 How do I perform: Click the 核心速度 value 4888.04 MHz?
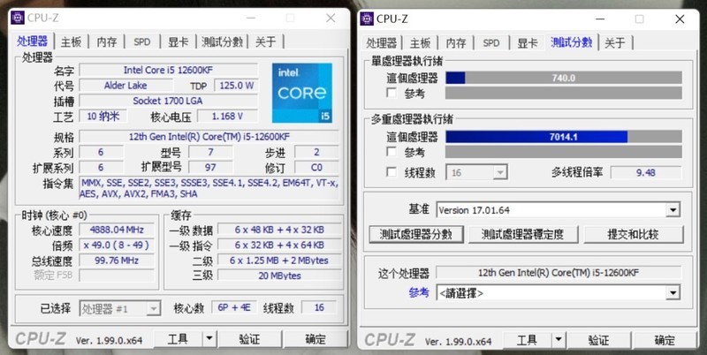(x=117, y=230)
